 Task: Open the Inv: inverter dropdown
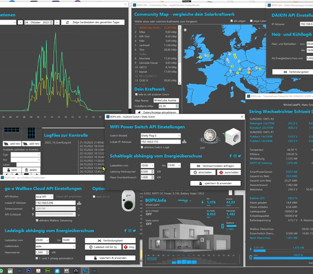pos(25,160)
